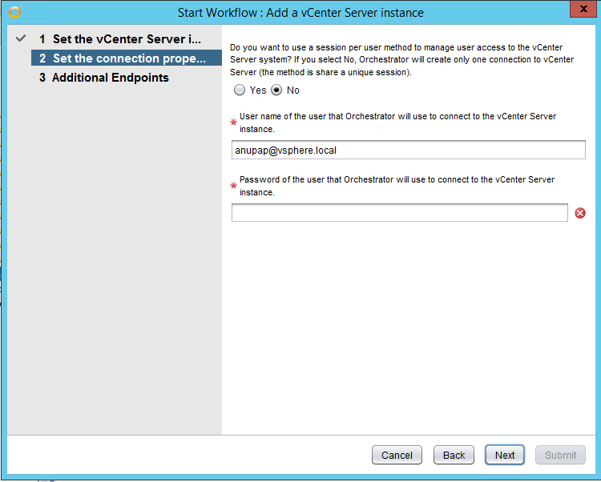The height and width of the screenshot is (482, 601).
Task: Open step 3 Additional Endpoints
Action: click(110, 78)
